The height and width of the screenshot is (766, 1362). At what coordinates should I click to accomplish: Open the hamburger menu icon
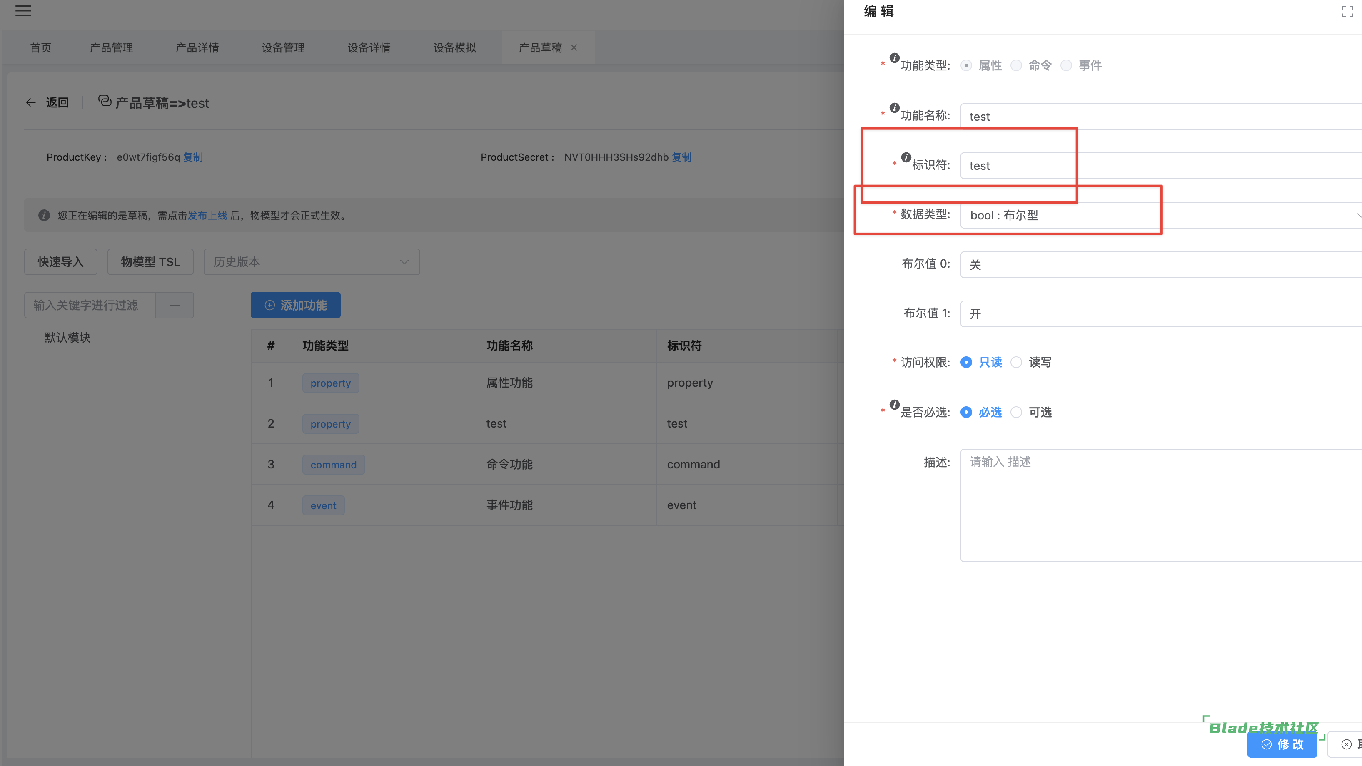point(23,10)
